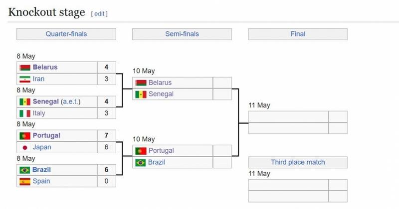Open the edit link beside Knockout stage
The height and width of the screenshot is (209, 399).
(99, 14)
